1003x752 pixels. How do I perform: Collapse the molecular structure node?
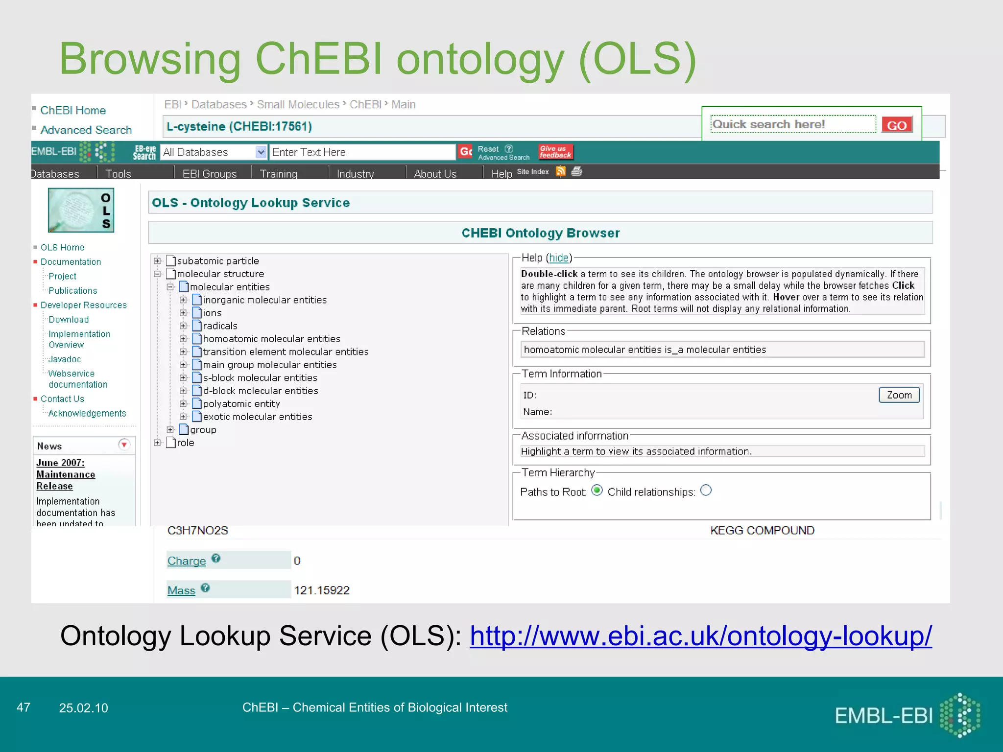(157, 274)
